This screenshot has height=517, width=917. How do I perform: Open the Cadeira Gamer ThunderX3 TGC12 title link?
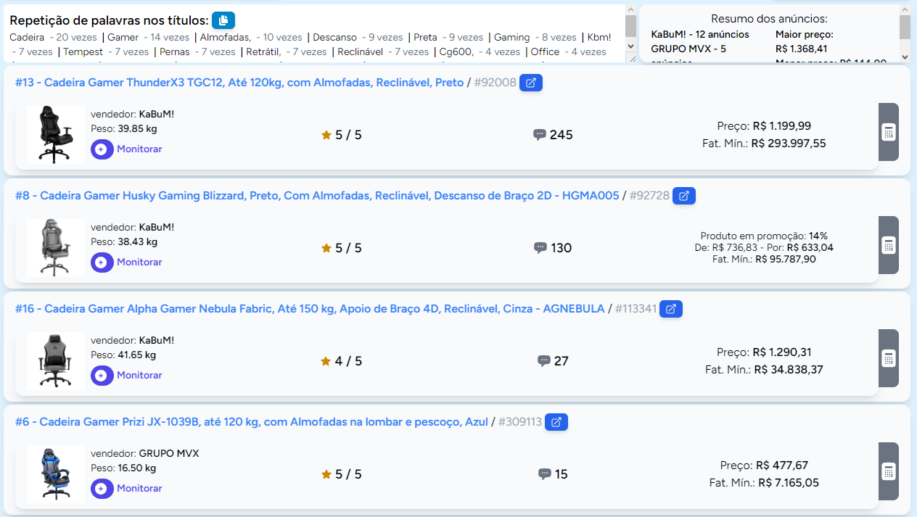pyautogui.click(x=239, y=83)
